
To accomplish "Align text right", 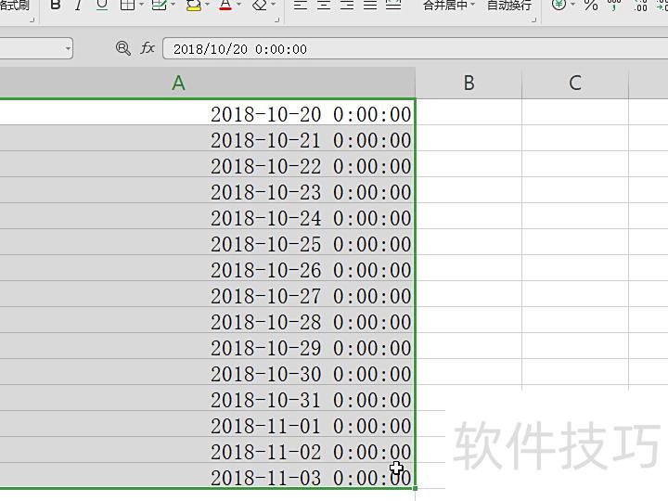I will [x=347, y=5].
